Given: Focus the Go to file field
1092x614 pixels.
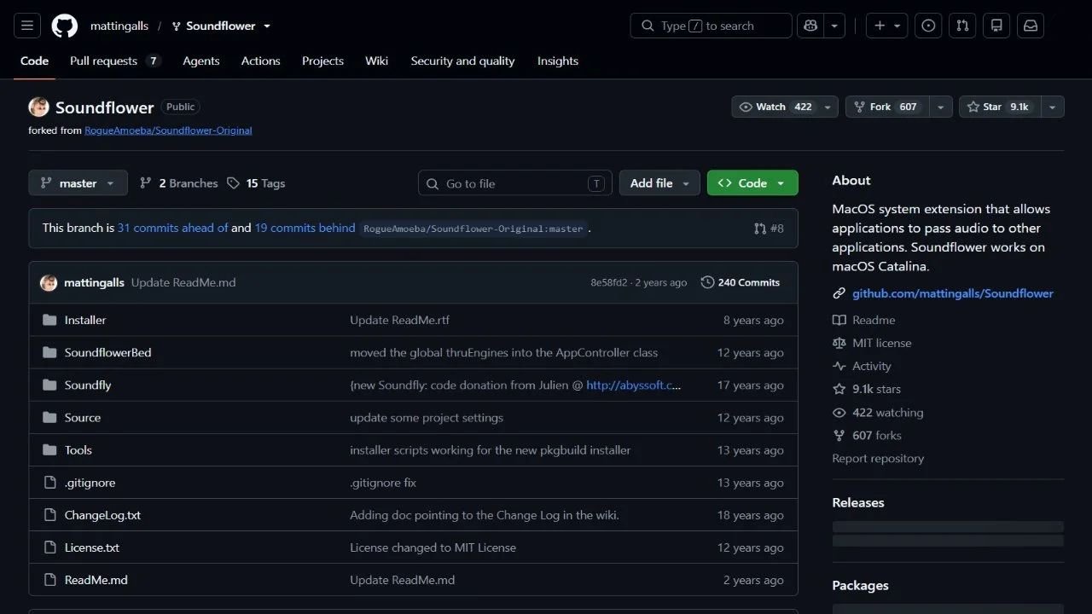Looking at the screenshot, I should (x=515, y=183).
